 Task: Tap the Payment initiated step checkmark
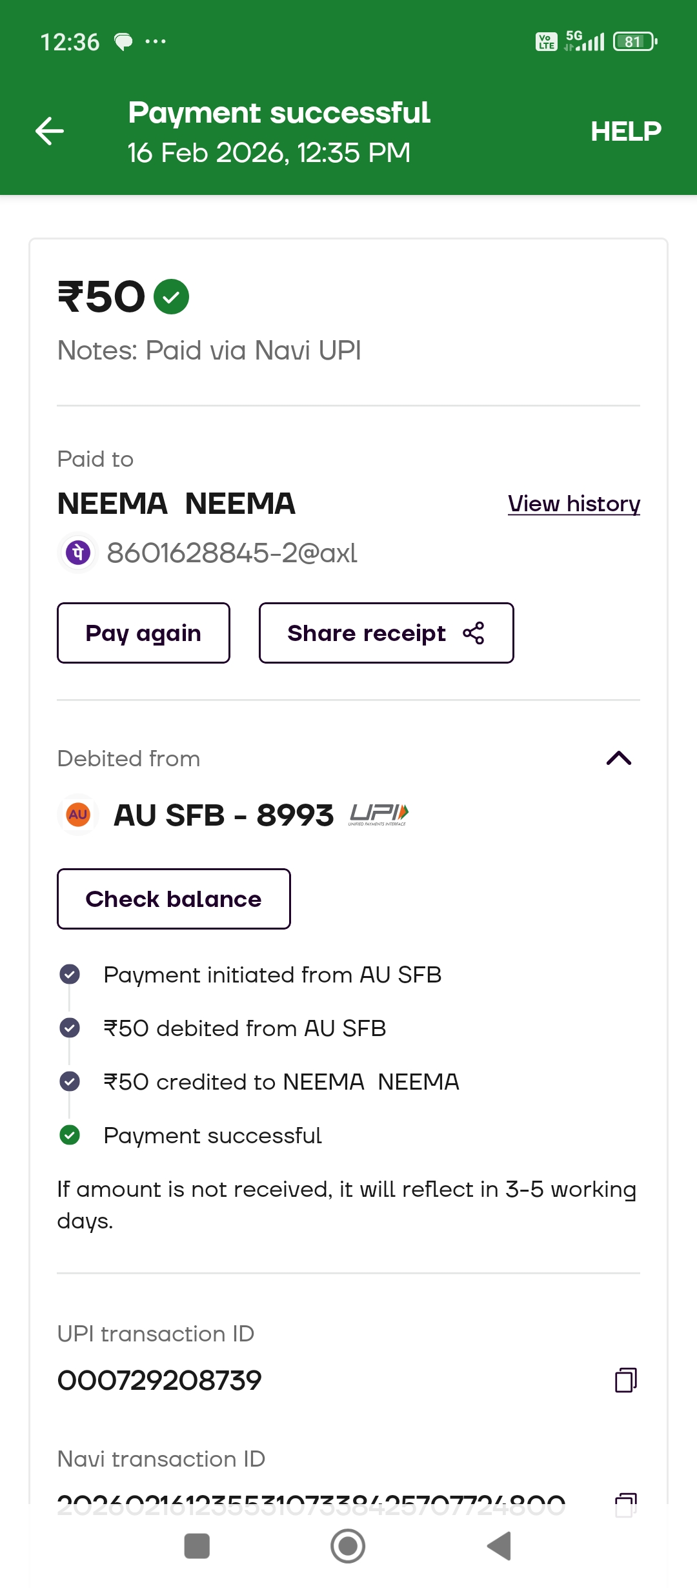coord(70,974)
